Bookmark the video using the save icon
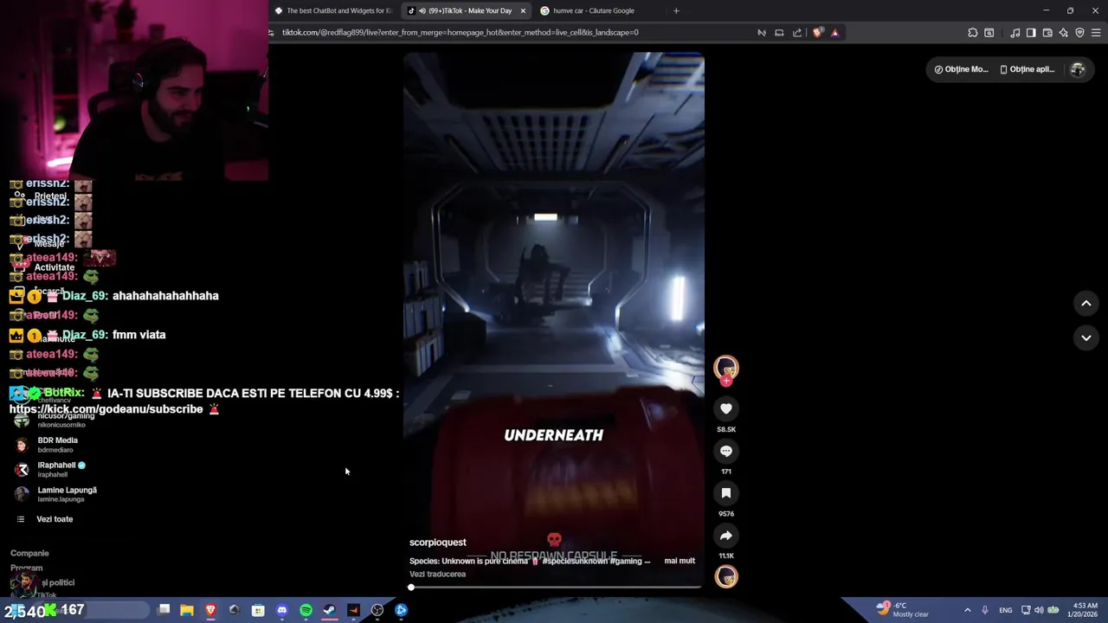Viewport: 1108px width, 623px height. (x=726, y=493)
